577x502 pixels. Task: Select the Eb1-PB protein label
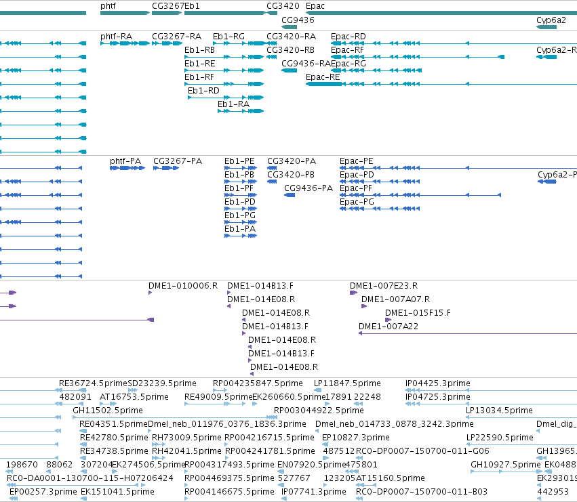click(239, 175)
